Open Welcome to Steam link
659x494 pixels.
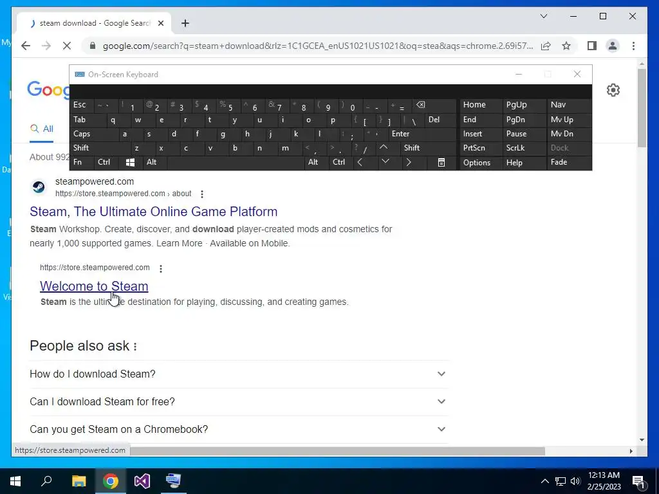[x=94, y=286]
